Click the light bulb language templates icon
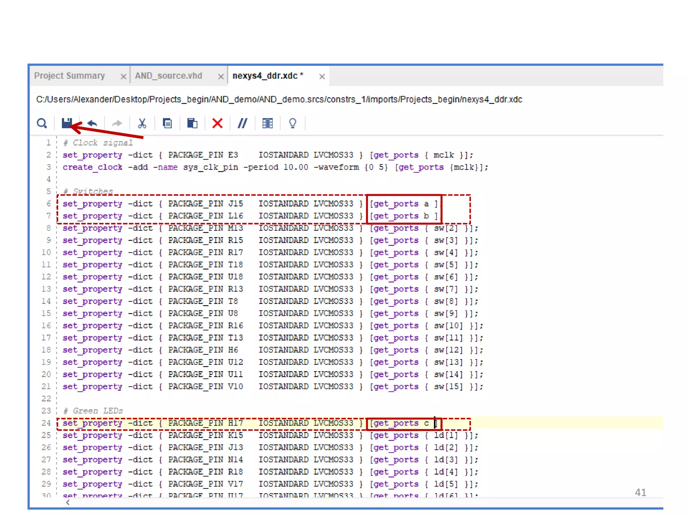Screen dimensions: 688x516 pos(293,123)
